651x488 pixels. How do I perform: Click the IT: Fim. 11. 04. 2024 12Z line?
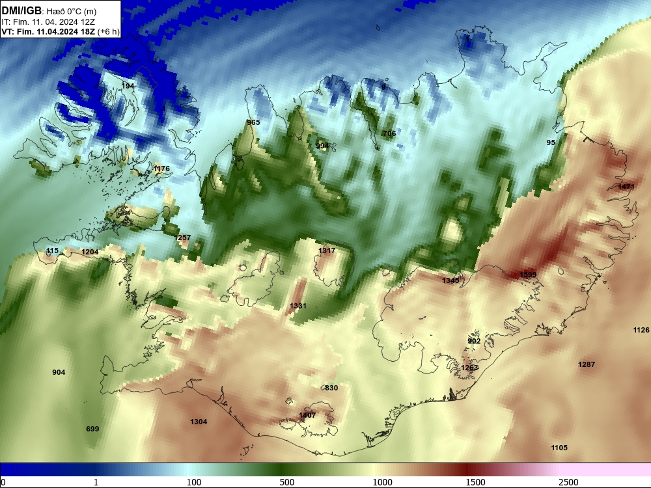point(48,22)
